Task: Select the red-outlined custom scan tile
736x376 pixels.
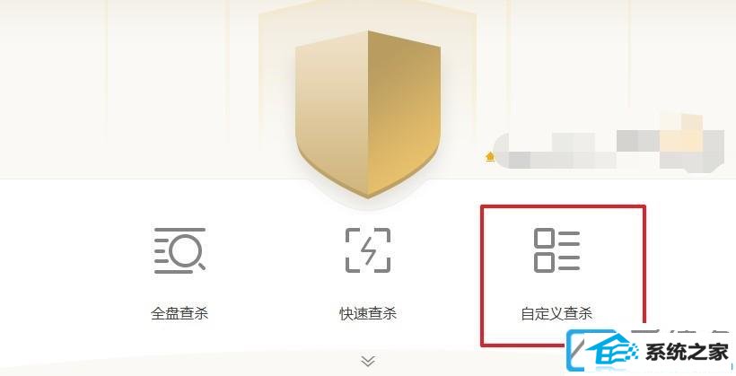Action: tap(564, 275)
